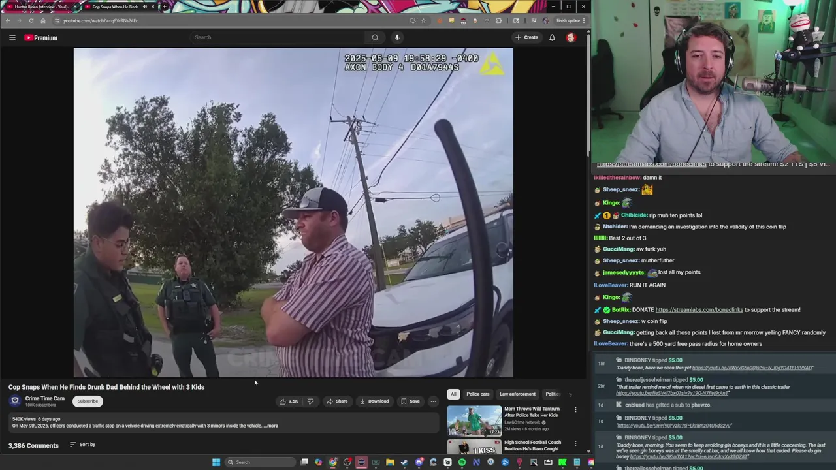This screenshot has height=470, width=836.
Task: Open Mom Throws Wild Tantrum video thumbnail
Action: (474, 421)
